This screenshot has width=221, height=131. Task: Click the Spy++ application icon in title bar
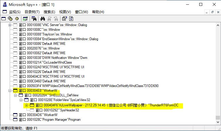click(x=5, y=4)
